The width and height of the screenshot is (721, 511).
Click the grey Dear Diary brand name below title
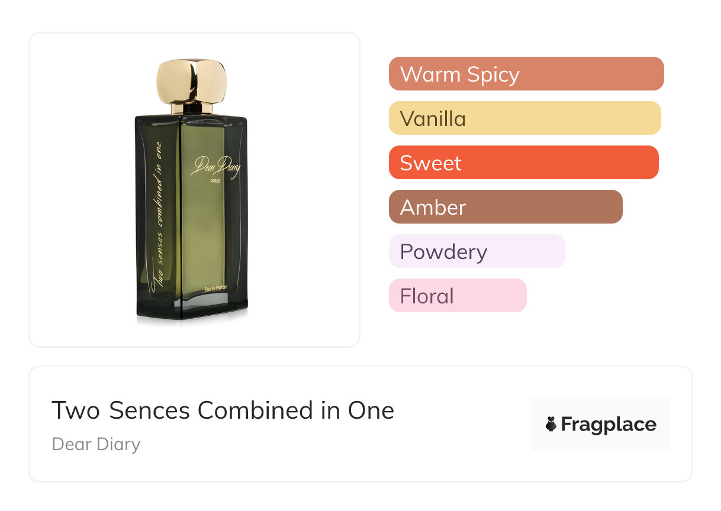pyautogui.click(x=96, y=444)
